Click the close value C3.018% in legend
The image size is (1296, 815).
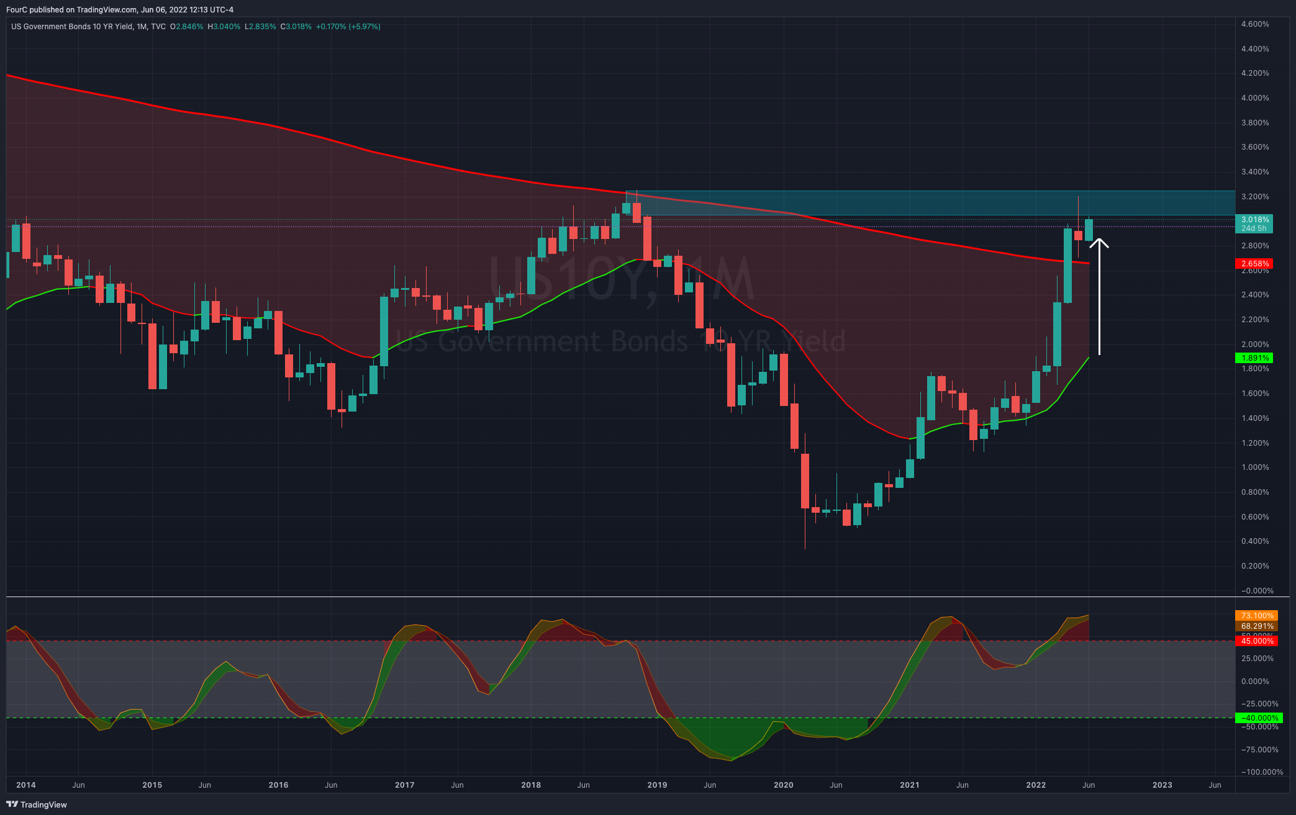click(296, 27)
